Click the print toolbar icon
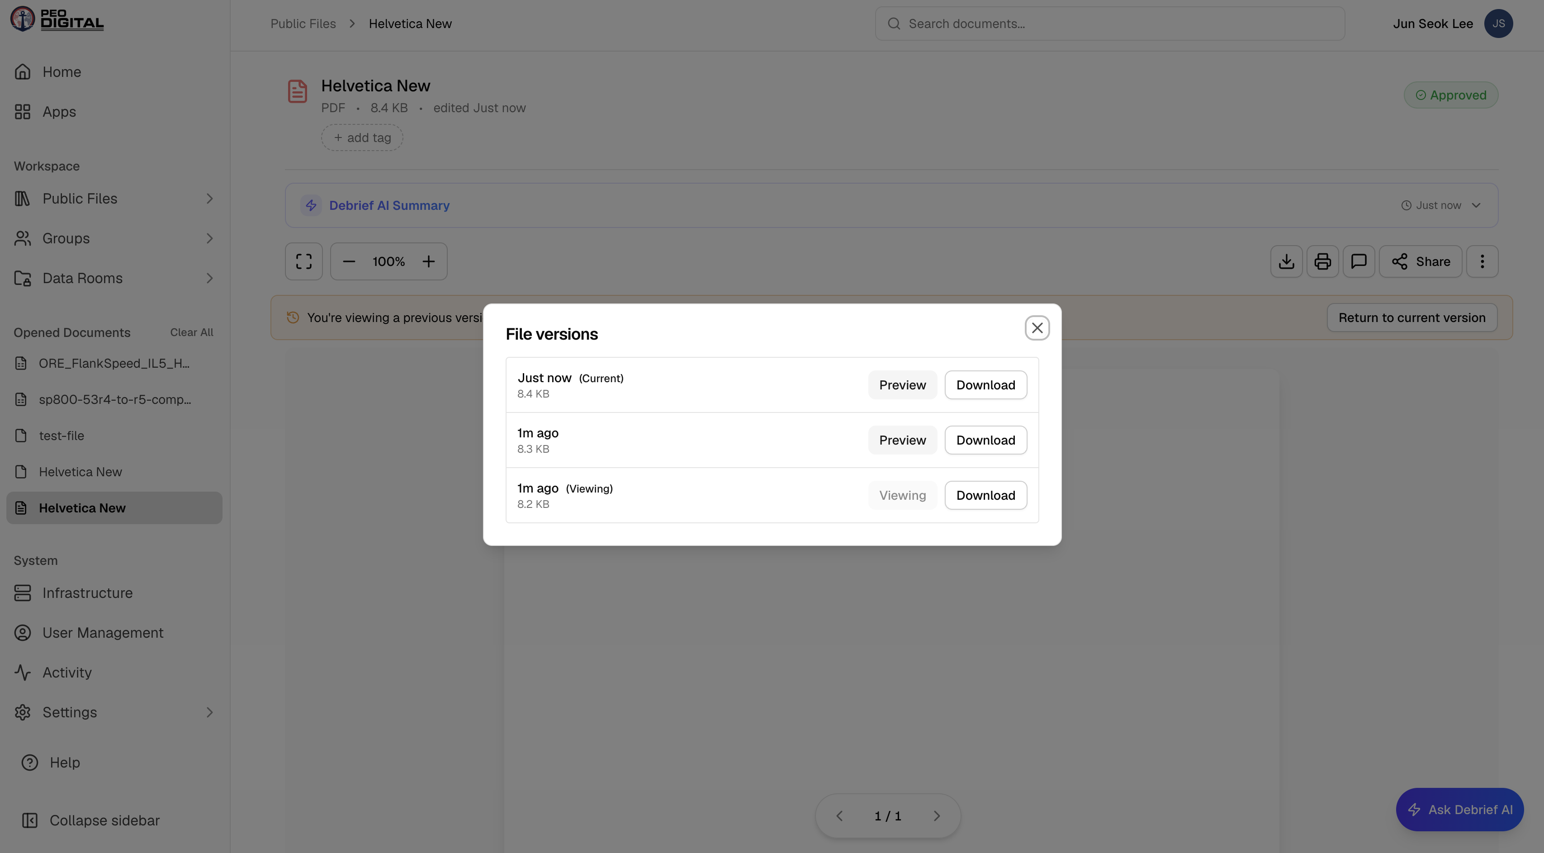The image size is (1544, 853). pyautogui.click(x=1322, y=261)
